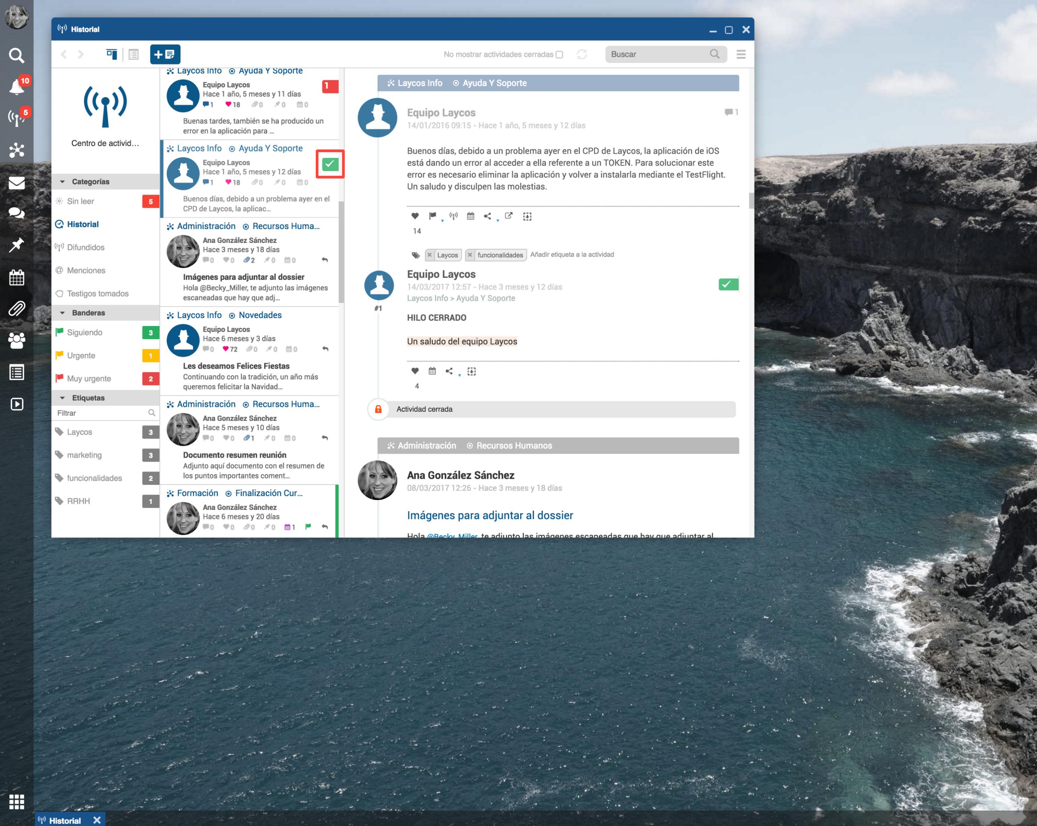Create a new activity with plus button
The width and height of the screenshot is (1037, 826).
tap(165, 54)
